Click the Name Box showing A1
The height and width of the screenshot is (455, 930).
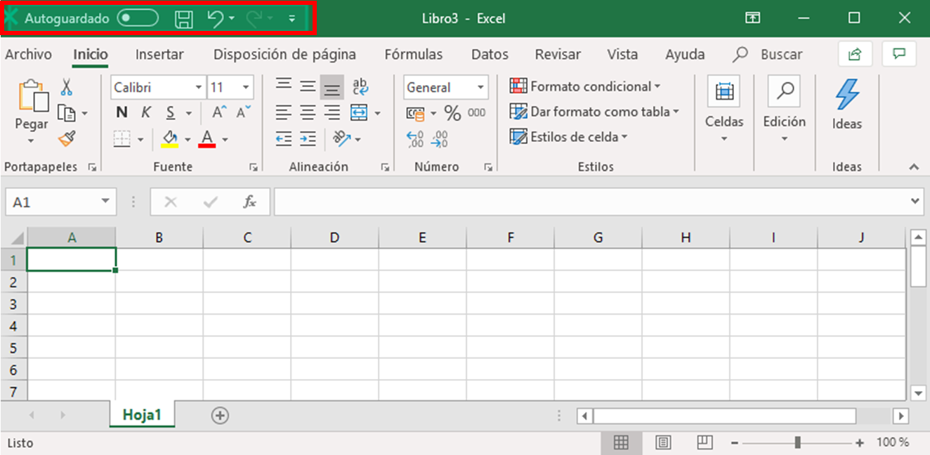click(x=60, y=202)
